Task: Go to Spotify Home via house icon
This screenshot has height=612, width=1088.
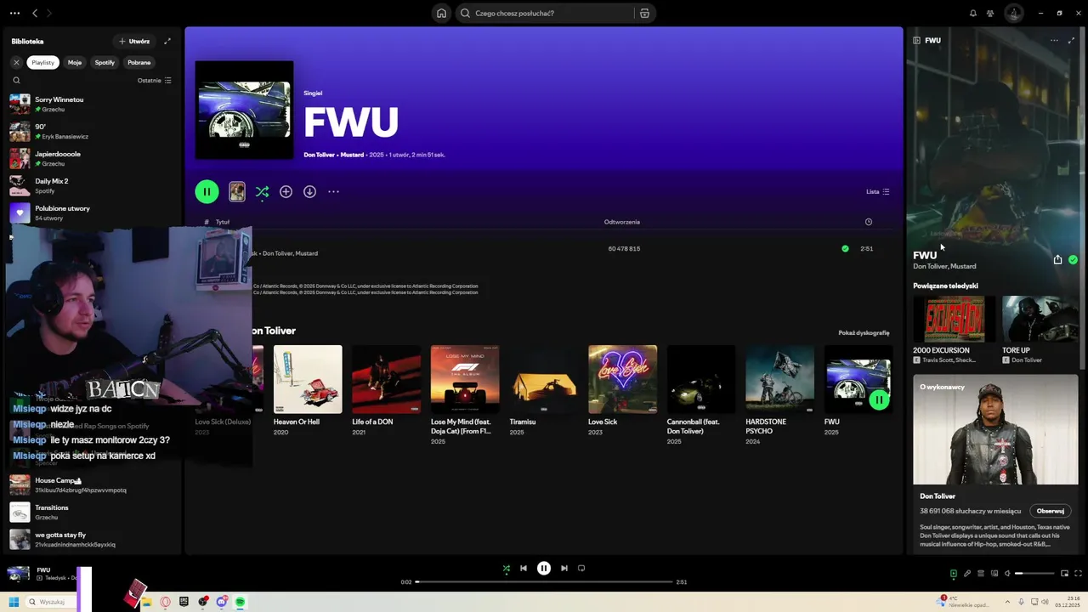Action: tap(441, 13)
